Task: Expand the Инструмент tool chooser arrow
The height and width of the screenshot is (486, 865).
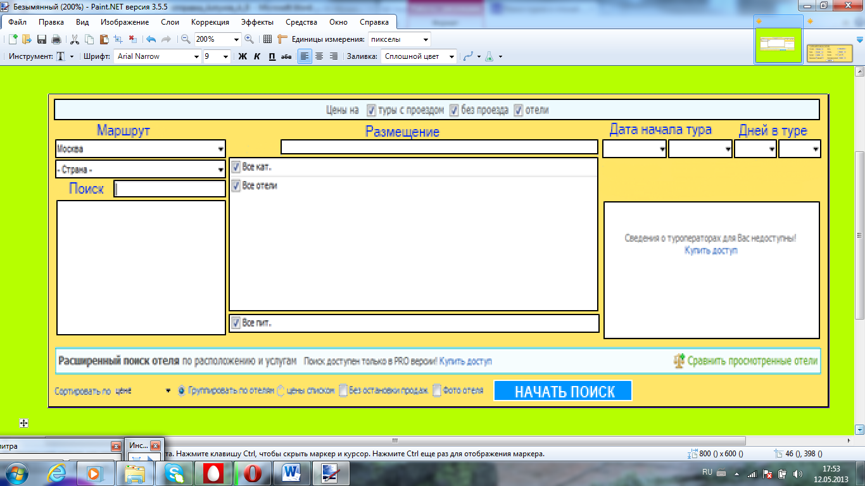Action: tap(72, 56)
